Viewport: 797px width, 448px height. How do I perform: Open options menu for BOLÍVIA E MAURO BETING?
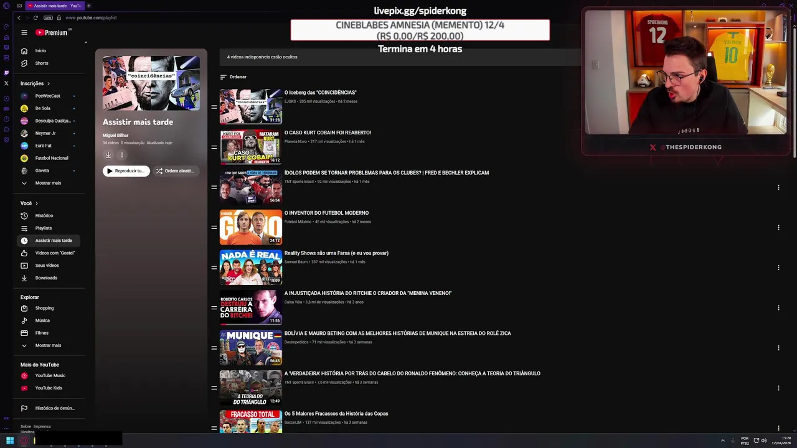[778, 348]
